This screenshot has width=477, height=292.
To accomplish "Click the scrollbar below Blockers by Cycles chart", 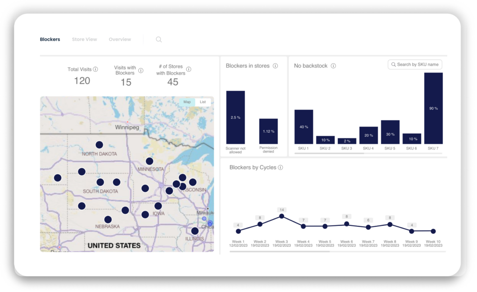I will pos(279,252).
